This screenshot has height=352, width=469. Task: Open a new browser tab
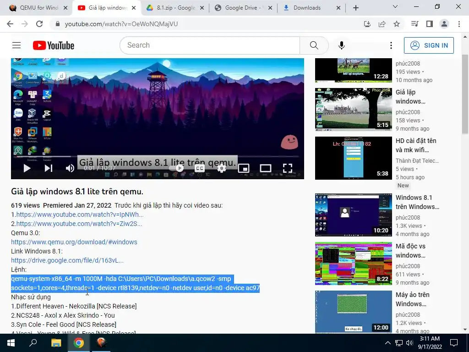[x=355, y=8]
